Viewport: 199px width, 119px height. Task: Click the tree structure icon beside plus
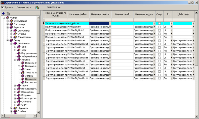click(8, 13)
